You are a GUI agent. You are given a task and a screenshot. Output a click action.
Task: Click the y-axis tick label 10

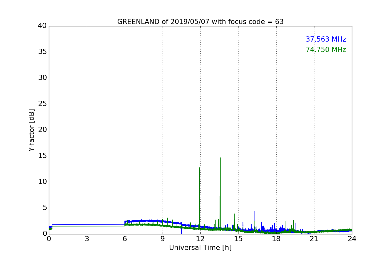pyautogui.click(x=42, y=182)
